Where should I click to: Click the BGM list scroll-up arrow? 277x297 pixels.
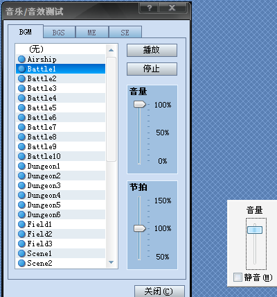(x=111, y=50)
